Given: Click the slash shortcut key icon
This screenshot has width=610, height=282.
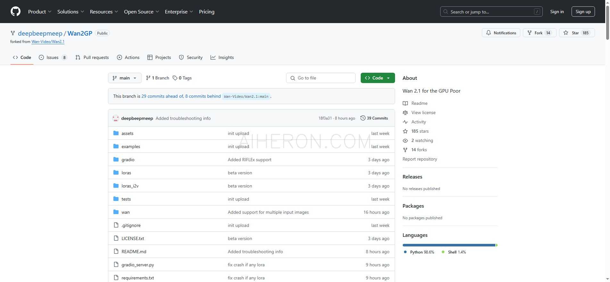Looking at the screenshot, I should (537, 12).
